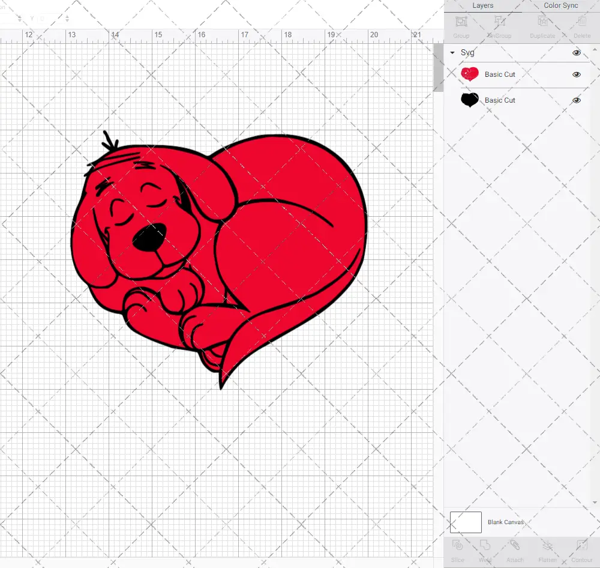
Task: Click the Y position stepper arrows
Action: pyautogui.click(x=67, y=19)
